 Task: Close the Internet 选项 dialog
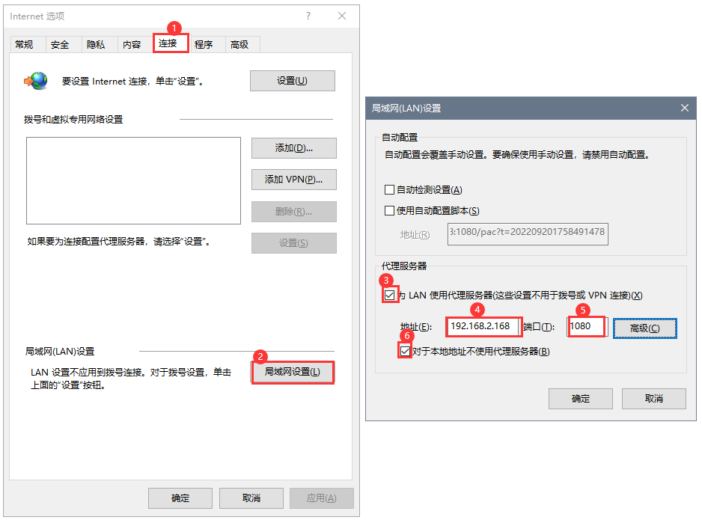click(x=342, y=16)
